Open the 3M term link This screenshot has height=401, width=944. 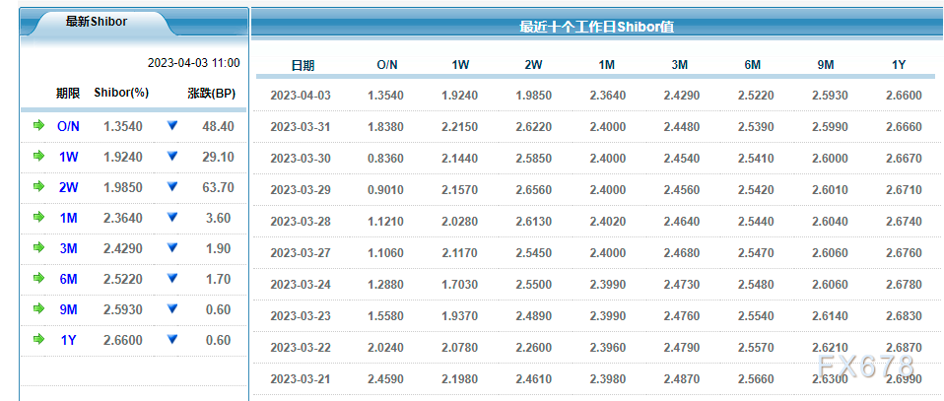pyautogui.click(x=68, y=248)
